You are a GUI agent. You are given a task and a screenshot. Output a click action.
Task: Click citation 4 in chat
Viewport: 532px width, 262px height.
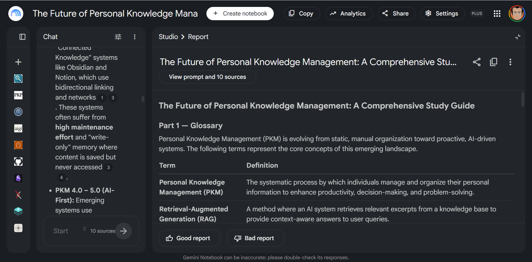(62, 177)
